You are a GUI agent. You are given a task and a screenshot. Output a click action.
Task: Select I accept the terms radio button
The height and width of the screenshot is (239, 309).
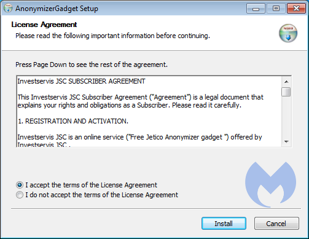20,185
